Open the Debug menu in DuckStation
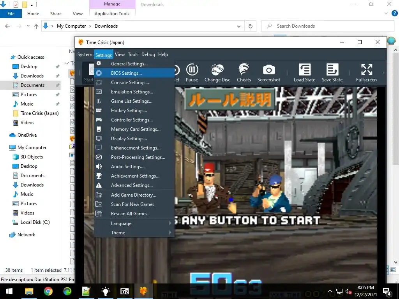This screenshot has width=399, height=299. [x=148, y=55]
